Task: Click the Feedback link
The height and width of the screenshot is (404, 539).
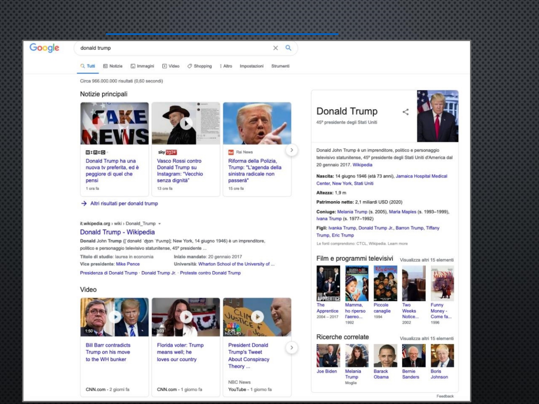Action: pos(445,396)
